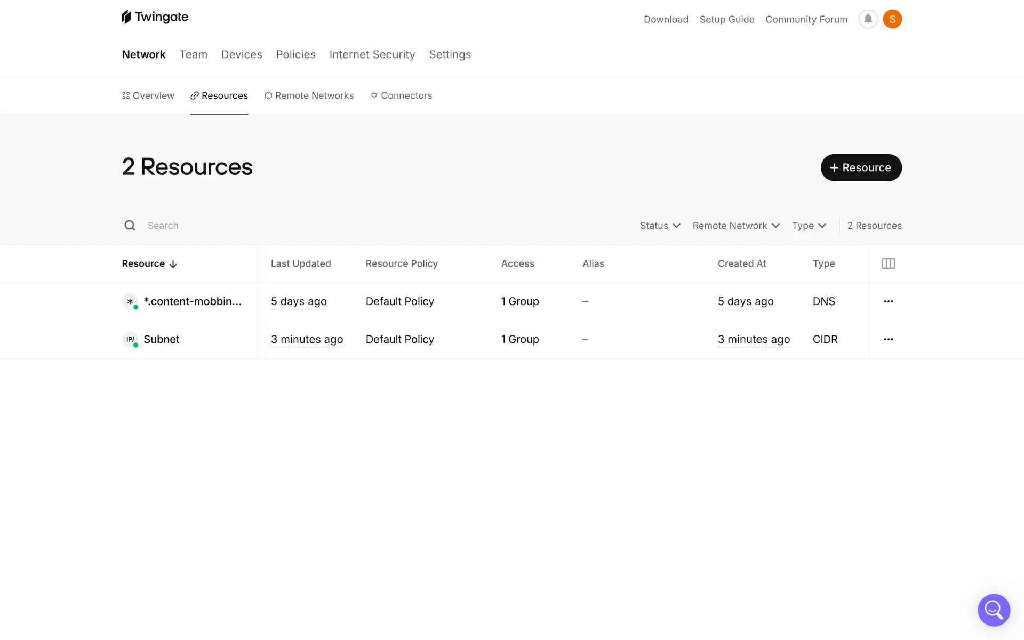Open the user avatar S menu
This screenshot has width=1024, height=640.
892,19
